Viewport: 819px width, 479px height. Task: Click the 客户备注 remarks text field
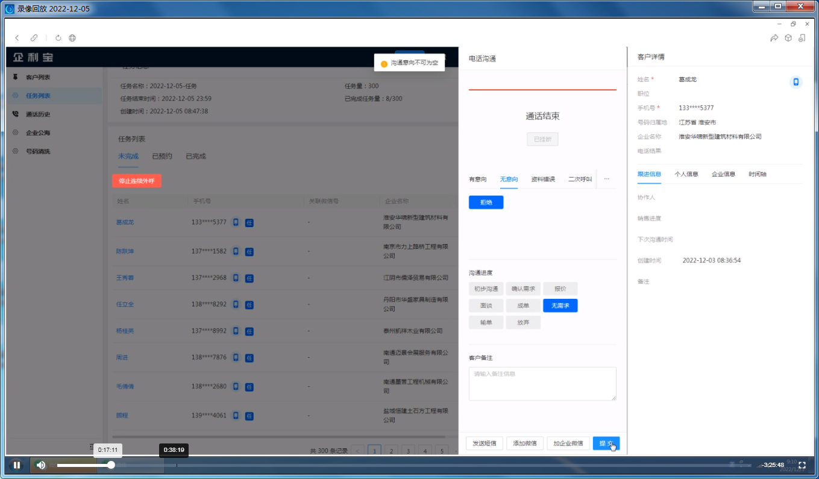(542, 384)
